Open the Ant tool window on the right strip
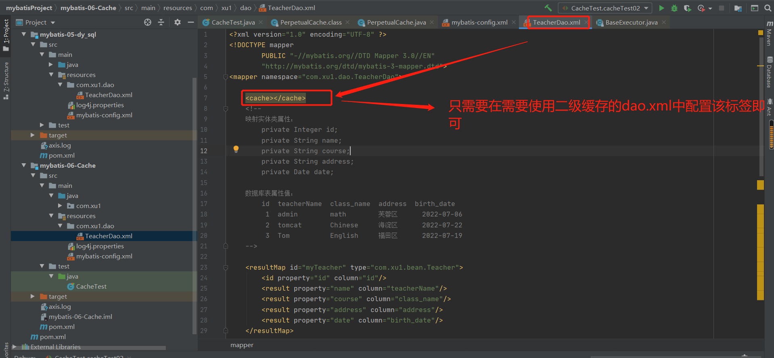Viewport: 774px width, 358px height. [769, 107]
